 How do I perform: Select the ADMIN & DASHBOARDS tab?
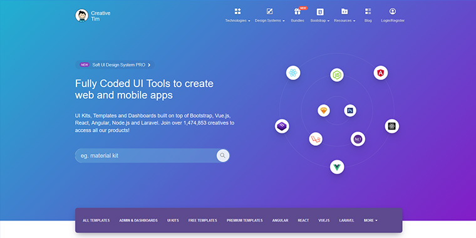pyautogui.click(x=138, y=220)
